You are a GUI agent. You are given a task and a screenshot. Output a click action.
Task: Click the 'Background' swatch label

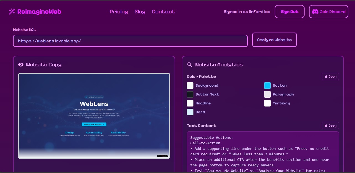tap(207, 86)
